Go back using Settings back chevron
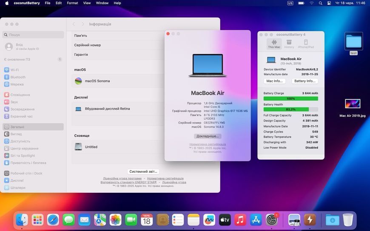 click(x=74, y=24)
